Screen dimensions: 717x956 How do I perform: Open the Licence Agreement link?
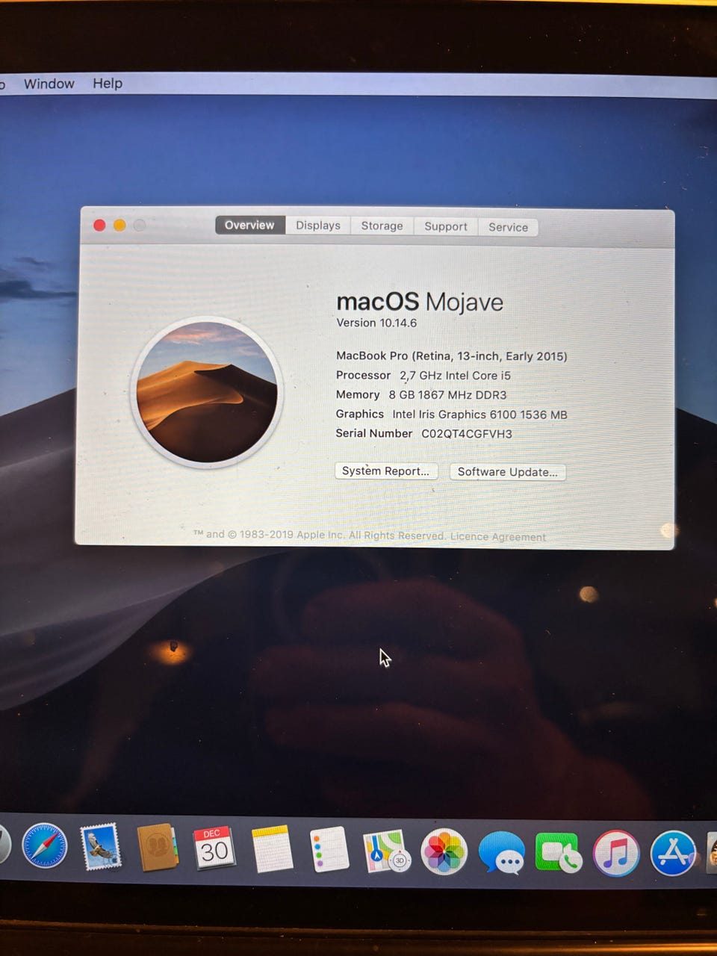tap(498, 536)
